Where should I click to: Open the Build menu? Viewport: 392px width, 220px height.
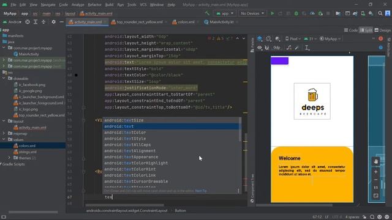pyautogui.click(x=109, y=5)
